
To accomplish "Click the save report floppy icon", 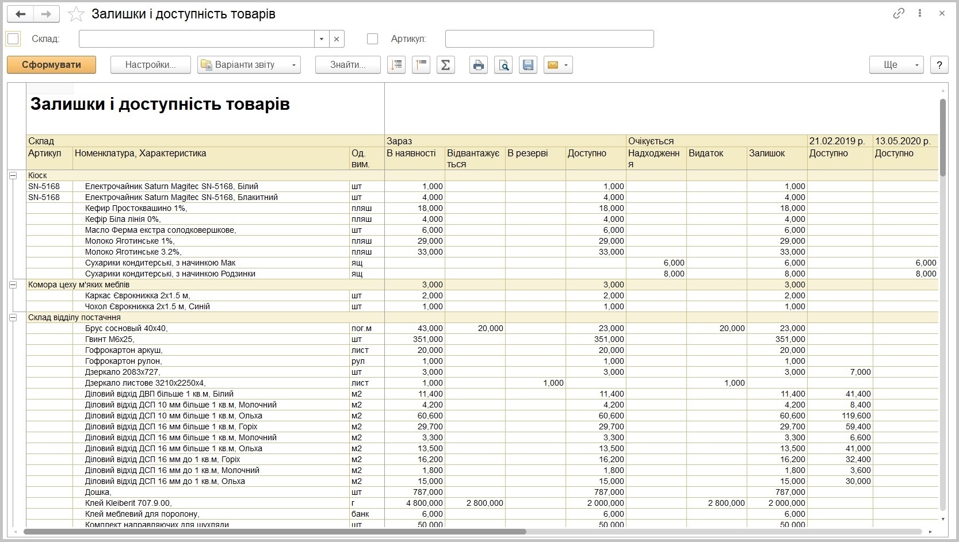I will pyautogui.click(x=528, y=65).
